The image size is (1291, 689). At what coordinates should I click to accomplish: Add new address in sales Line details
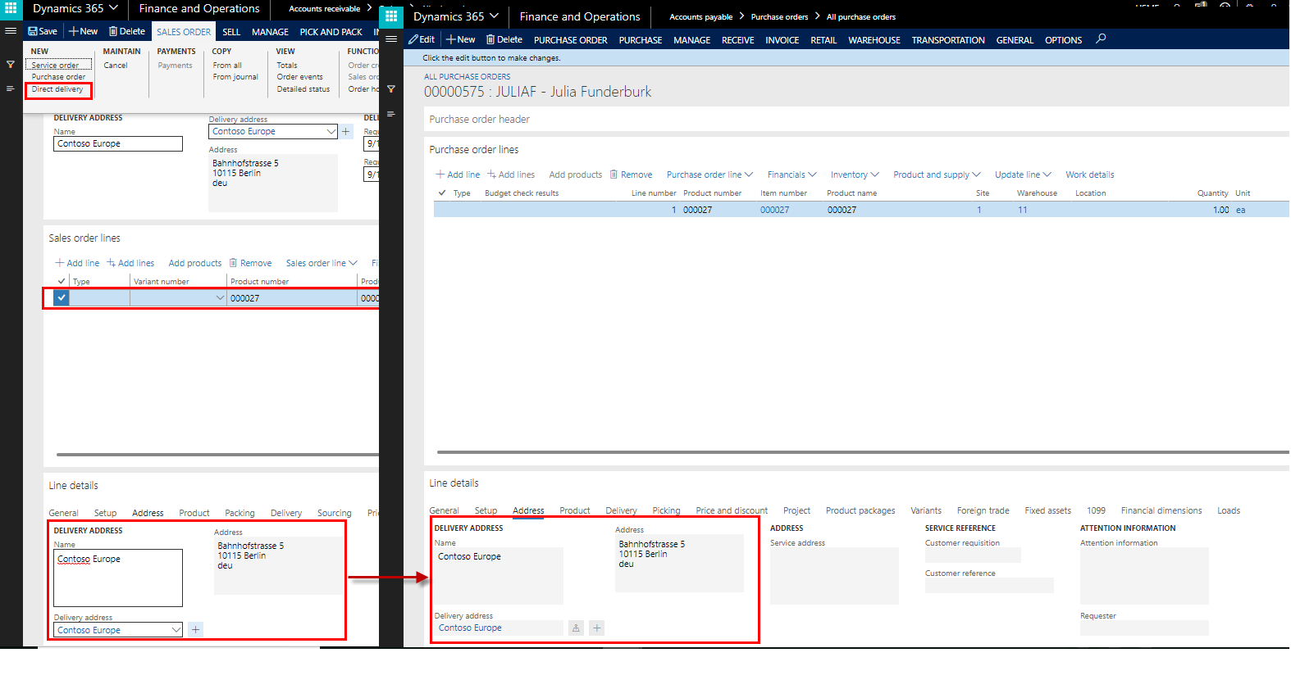(x=195, y=629)
